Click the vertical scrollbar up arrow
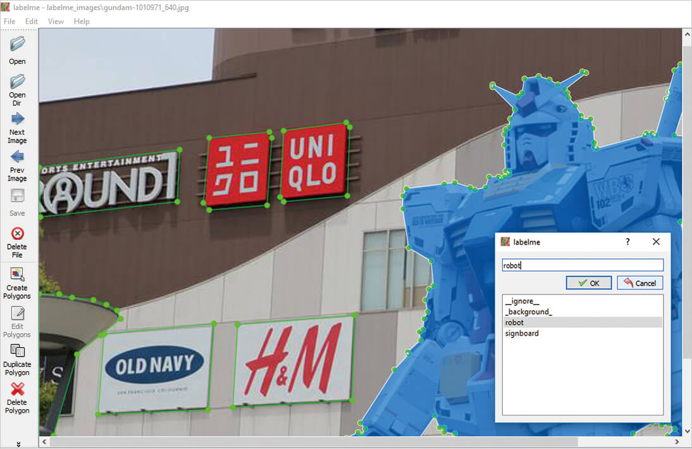Screen dimensions: 692x449 (x=687, y=34)
